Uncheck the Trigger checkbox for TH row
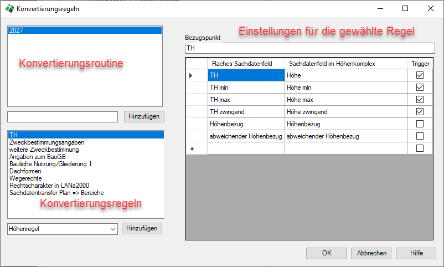The height and width of the screenshot is (267, 444). 420,75
